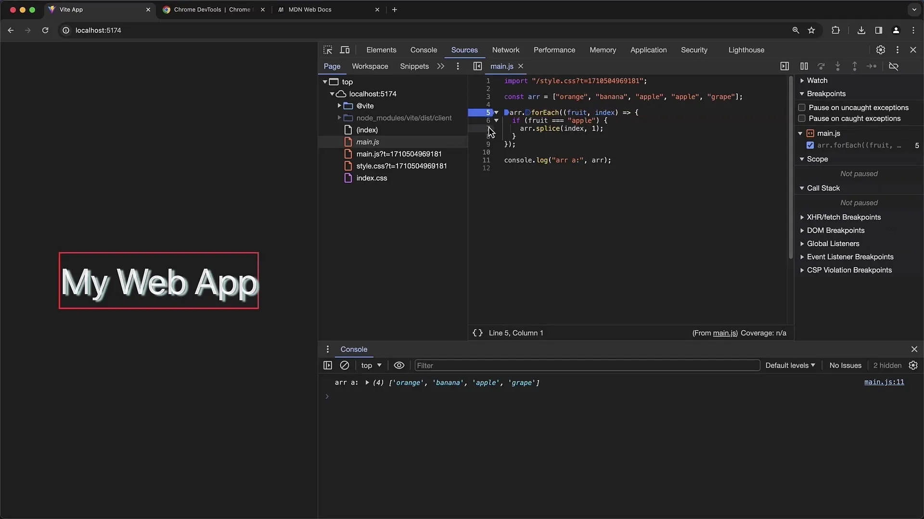
Task: Show more Sources navigator tabs
Action: (441, 66)
